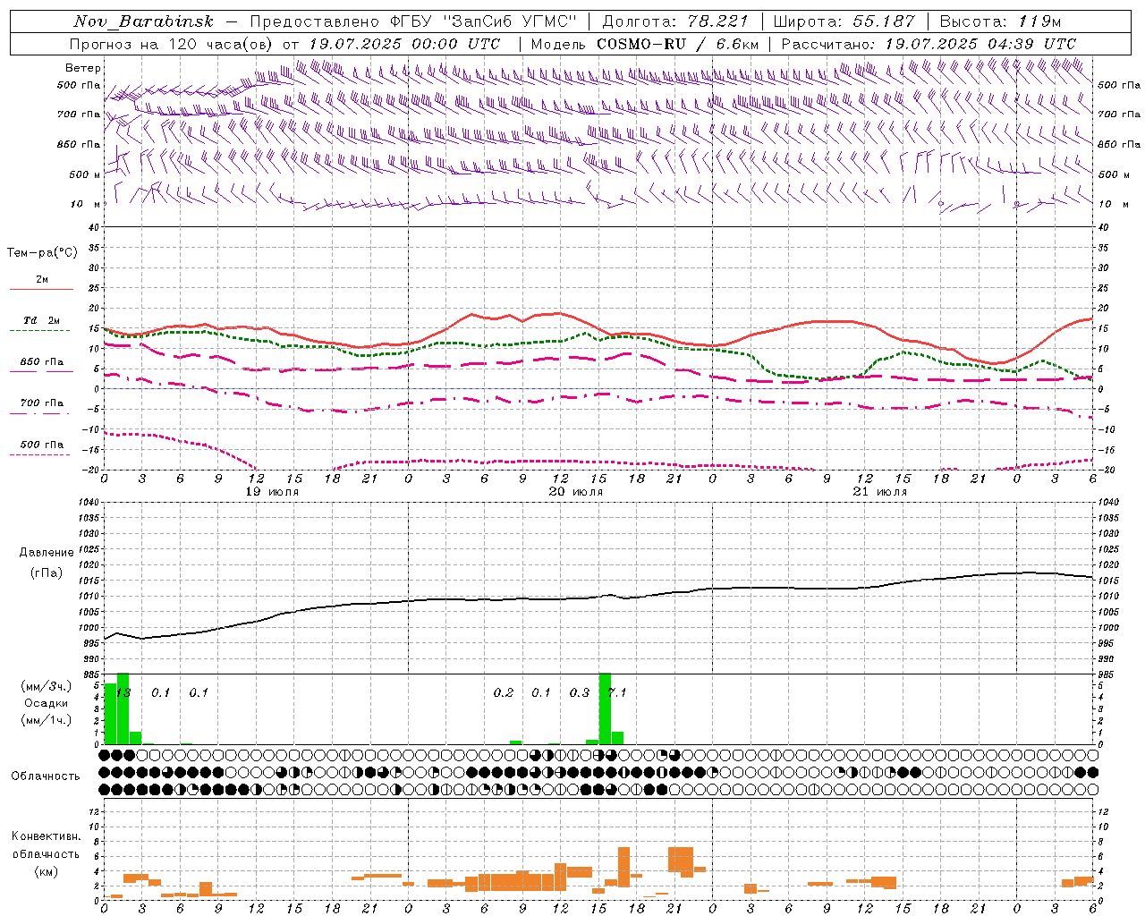Click the '(мм/3ч.)' unit label
Viewport: 1145px width, 916px height.
(47, 686)
